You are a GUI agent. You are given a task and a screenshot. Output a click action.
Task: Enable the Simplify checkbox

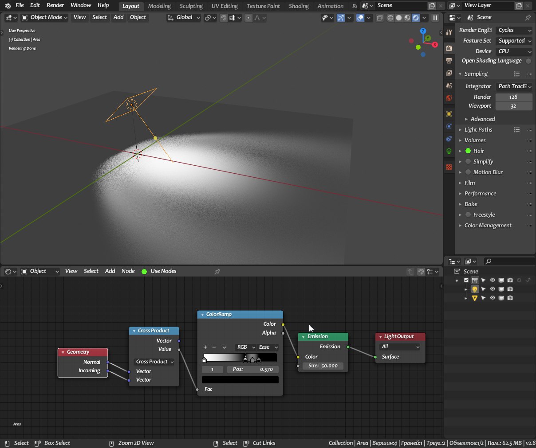(x=468, y=162)
